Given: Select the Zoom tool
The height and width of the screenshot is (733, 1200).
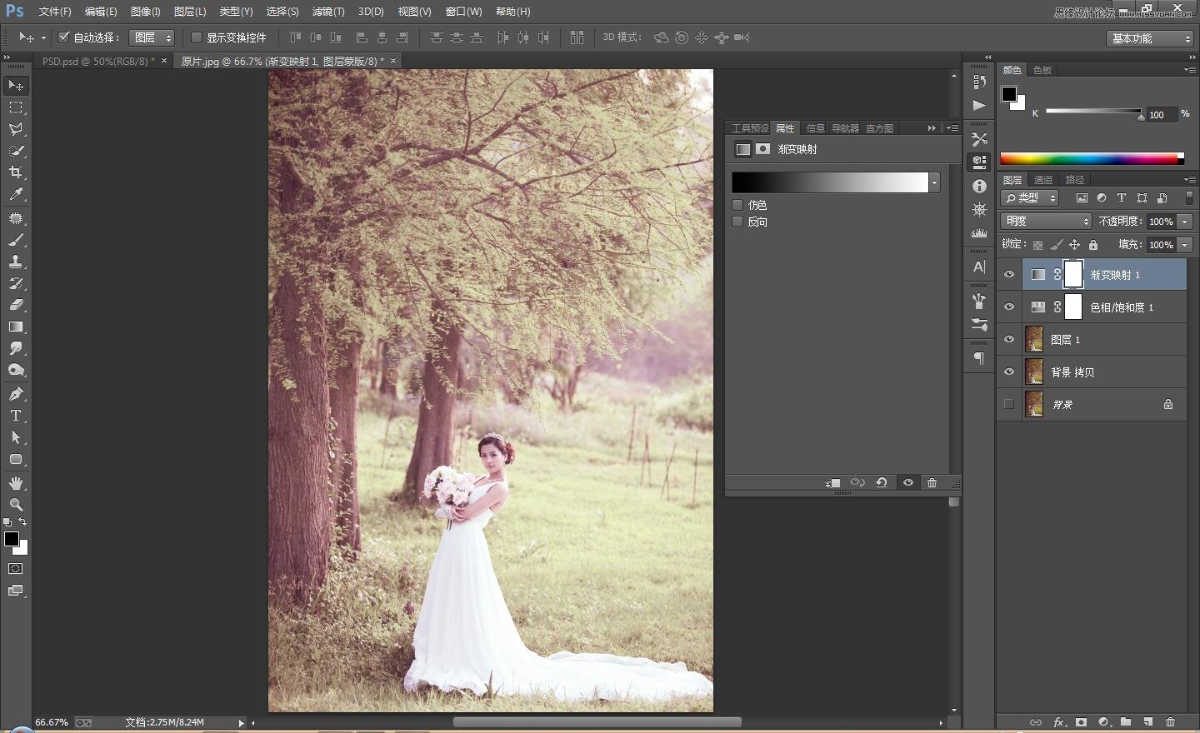Looking at the screenshot, I should click(x=16, y=505).
